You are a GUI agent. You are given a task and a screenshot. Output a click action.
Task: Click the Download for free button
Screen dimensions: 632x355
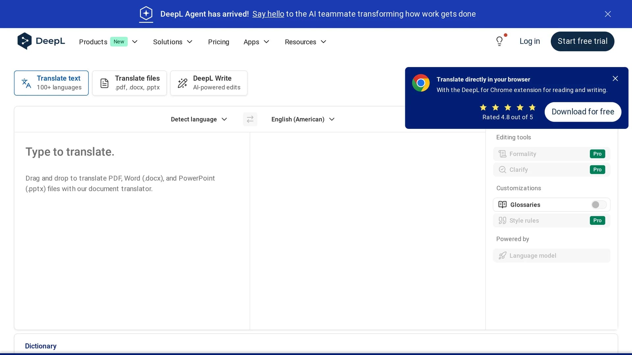(x=583, y=112)
